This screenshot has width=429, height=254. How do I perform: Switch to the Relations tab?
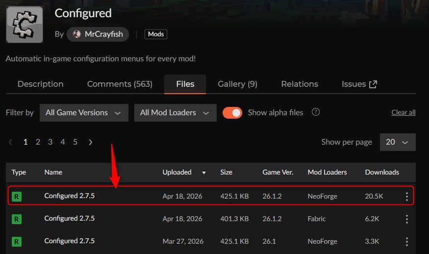pos(300,84)
